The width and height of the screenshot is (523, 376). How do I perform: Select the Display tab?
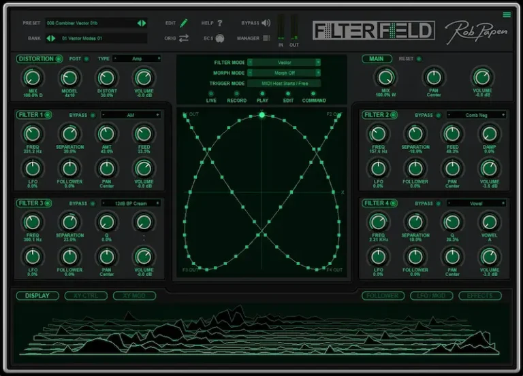[x=37, y=296]
